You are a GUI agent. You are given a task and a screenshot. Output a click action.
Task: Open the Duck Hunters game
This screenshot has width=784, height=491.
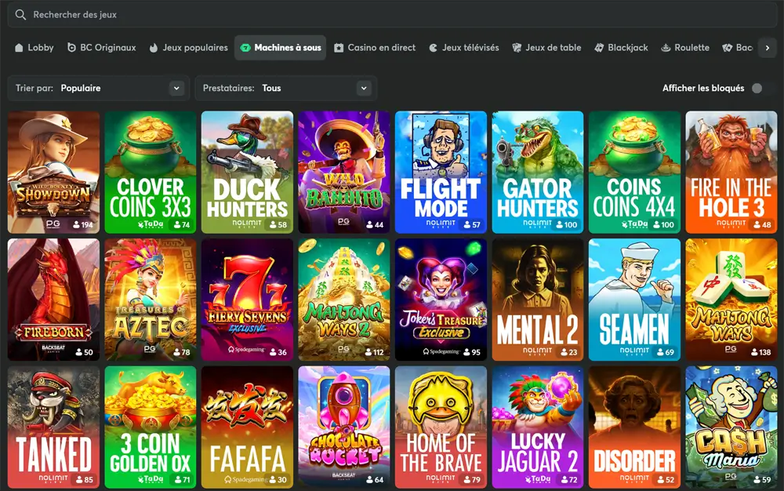coord(247,172)
